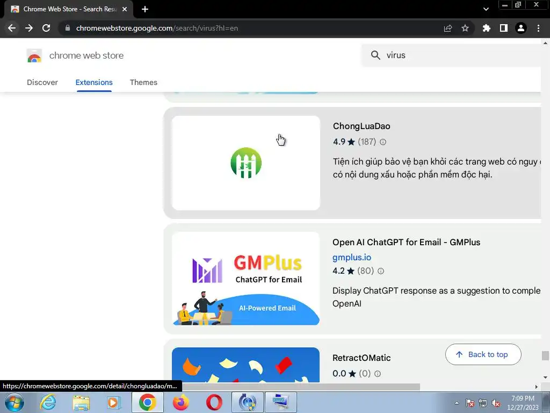Launch Firefox from the taskbar

tap(180, 402)
